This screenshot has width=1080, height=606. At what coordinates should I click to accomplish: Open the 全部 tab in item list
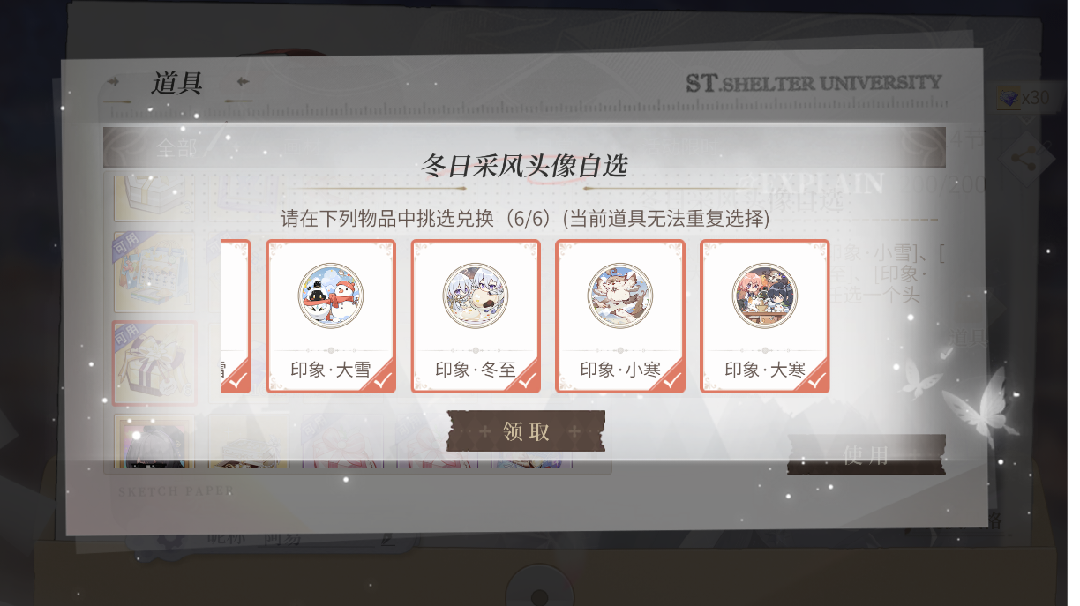(x=176, y=148)
